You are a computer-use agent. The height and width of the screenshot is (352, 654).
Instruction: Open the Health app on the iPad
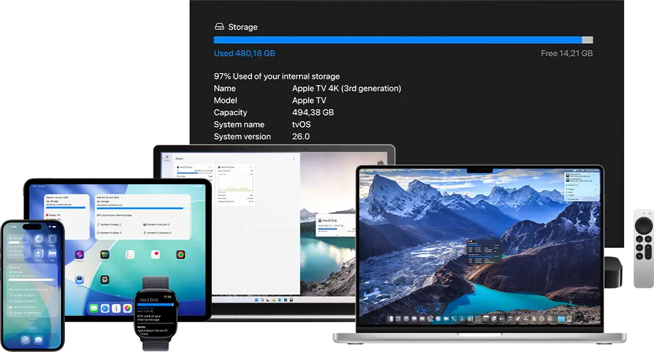[155, 255]
